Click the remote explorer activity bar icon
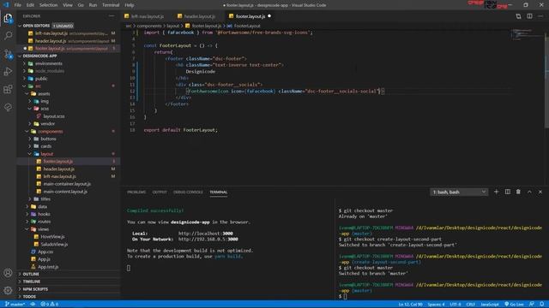Viewport: 549px width, 308px height. point(8,107)
